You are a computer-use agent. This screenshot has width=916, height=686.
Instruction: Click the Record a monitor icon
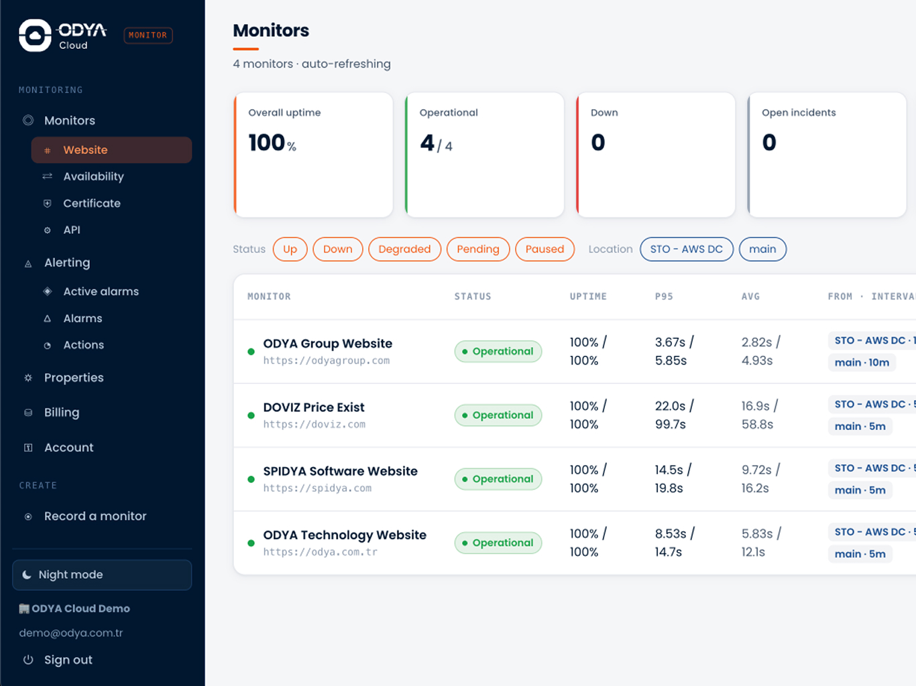(x=28, y=517)
